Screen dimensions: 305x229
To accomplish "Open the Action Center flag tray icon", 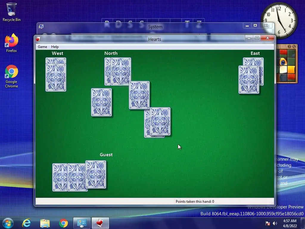I will click(268, 223).
